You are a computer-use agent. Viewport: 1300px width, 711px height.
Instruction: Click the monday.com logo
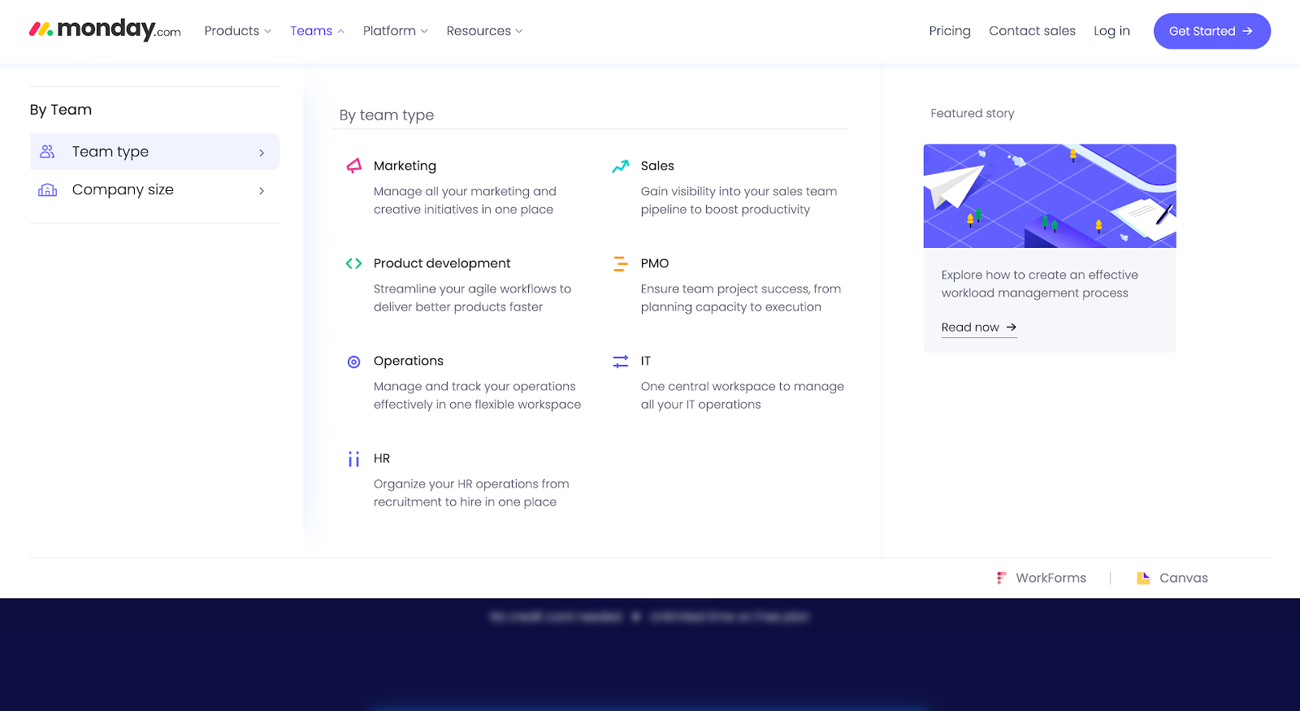105,30
